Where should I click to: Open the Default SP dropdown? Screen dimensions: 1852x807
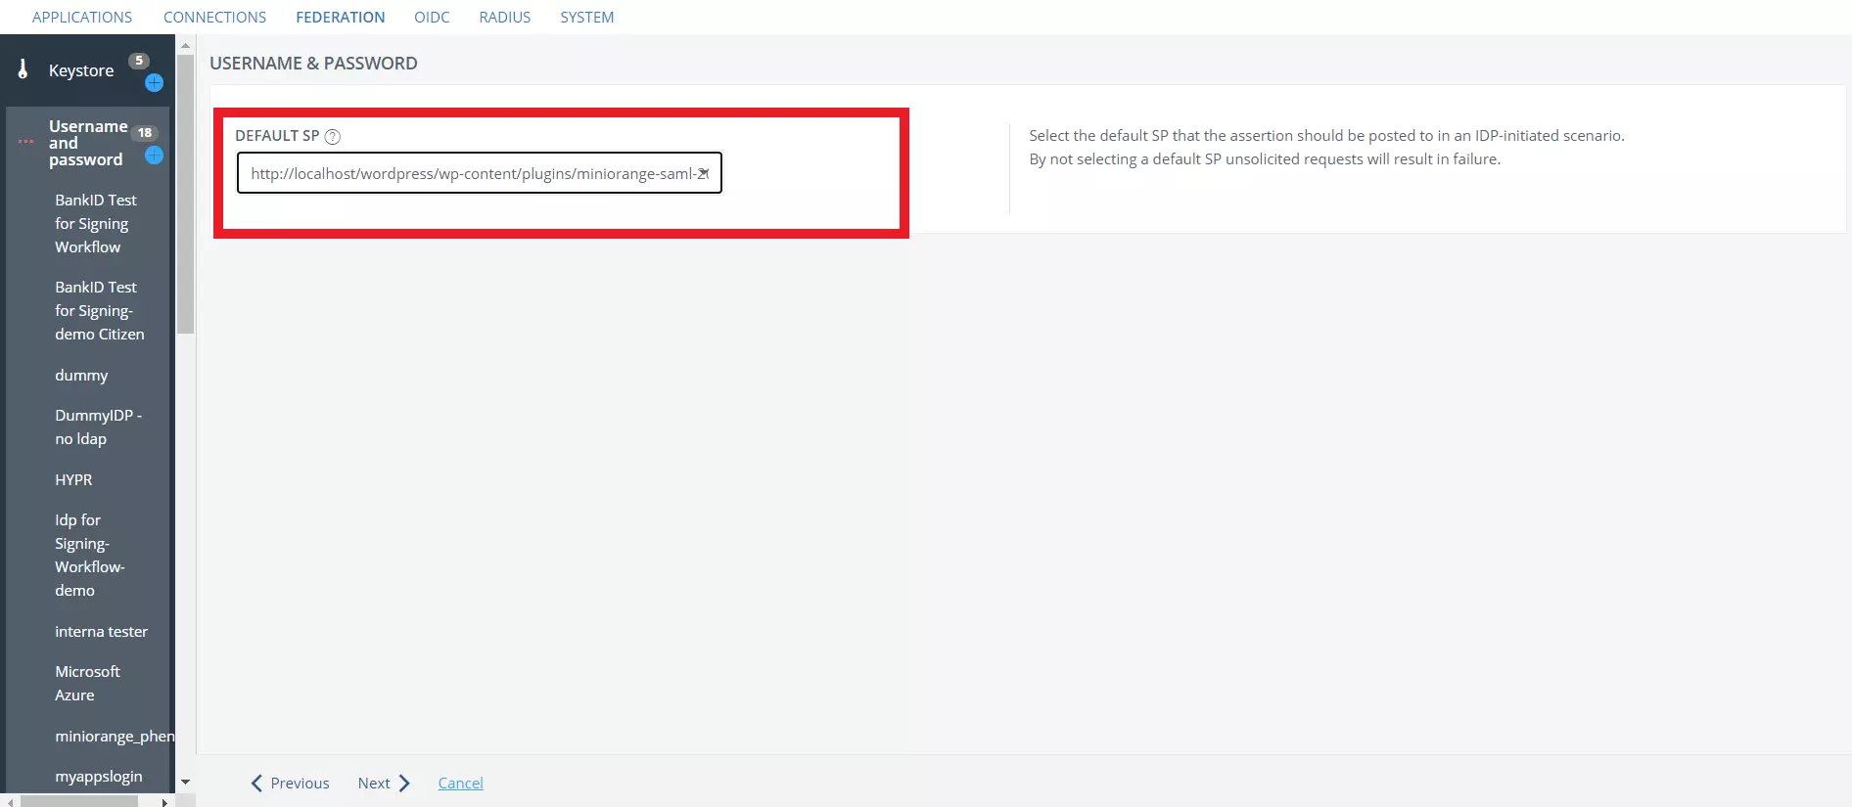479,173
